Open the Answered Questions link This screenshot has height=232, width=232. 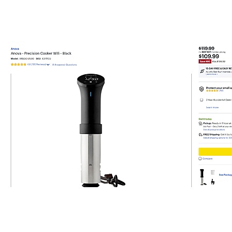64,65
